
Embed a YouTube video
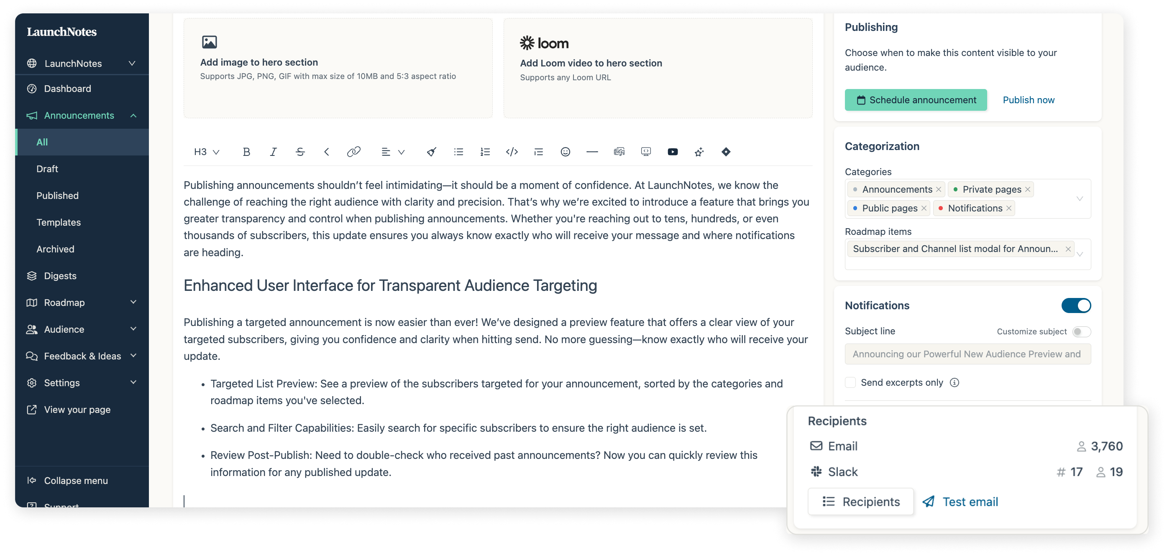673,152
